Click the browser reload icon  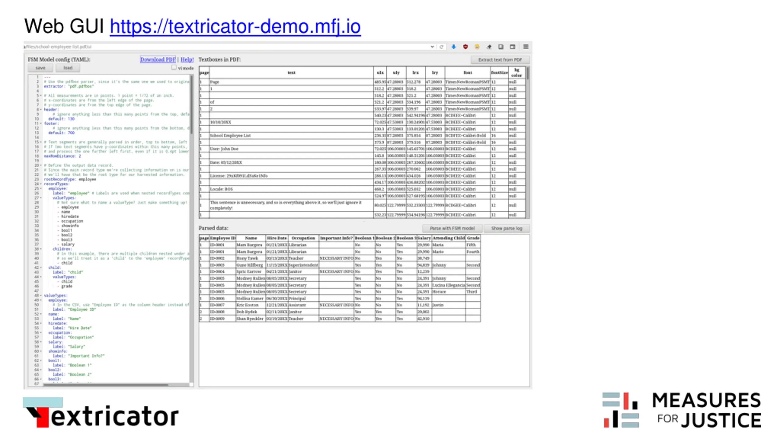[x=441, y=47]
